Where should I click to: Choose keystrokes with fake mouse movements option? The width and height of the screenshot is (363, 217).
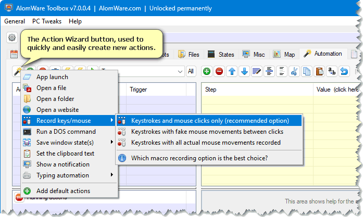(x=207, y=132)
